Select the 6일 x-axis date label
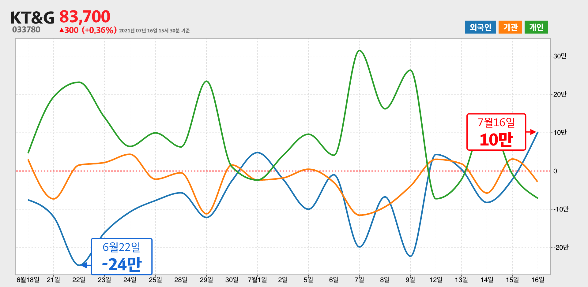The height and width of the screenshot is (287, 588). click(x=334, y=280)
